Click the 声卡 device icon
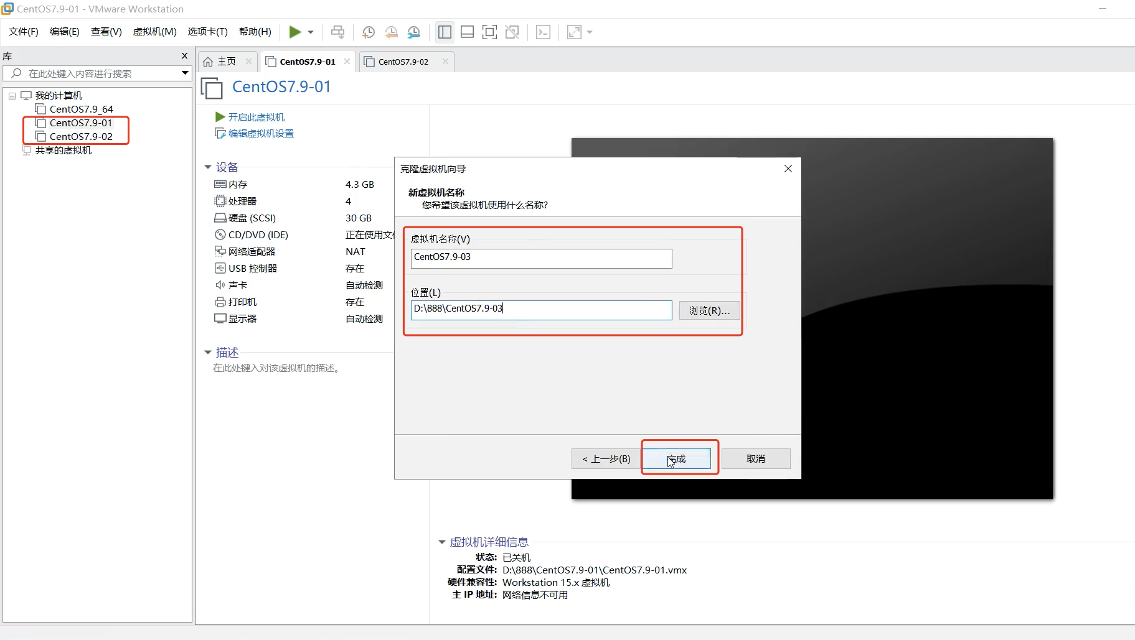The image size is (1135, 640). click(220, 285)
